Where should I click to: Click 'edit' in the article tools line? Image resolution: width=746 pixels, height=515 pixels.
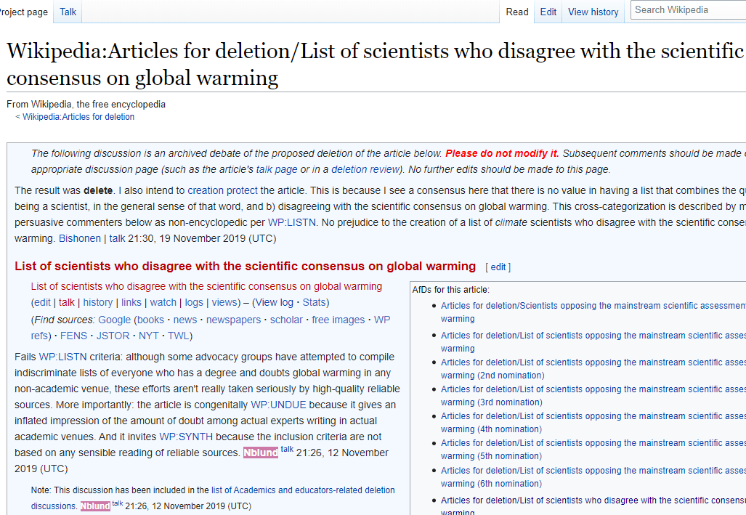[x=42, y=303]
